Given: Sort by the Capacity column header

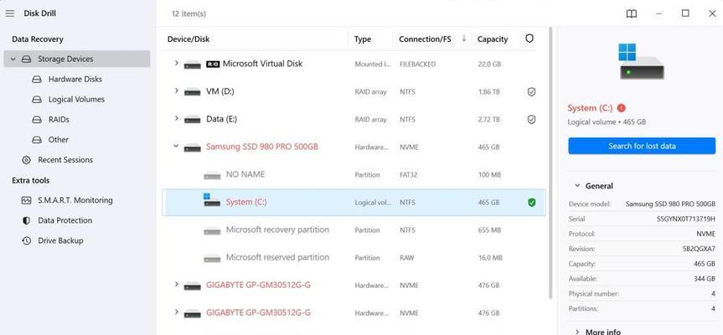Looking at the screenshot, I should tap(493, 39).
